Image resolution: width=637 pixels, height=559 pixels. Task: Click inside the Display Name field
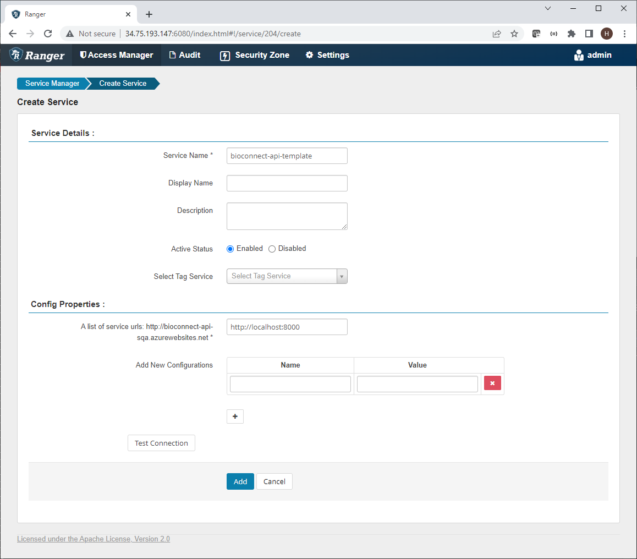pyautogui.click(x=287, y=183)
